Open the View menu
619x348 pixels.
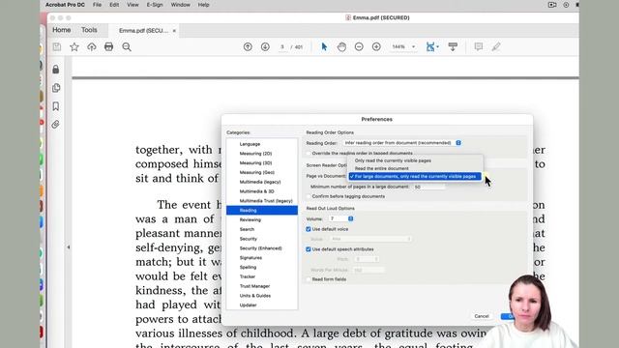[x=133, y=5]
